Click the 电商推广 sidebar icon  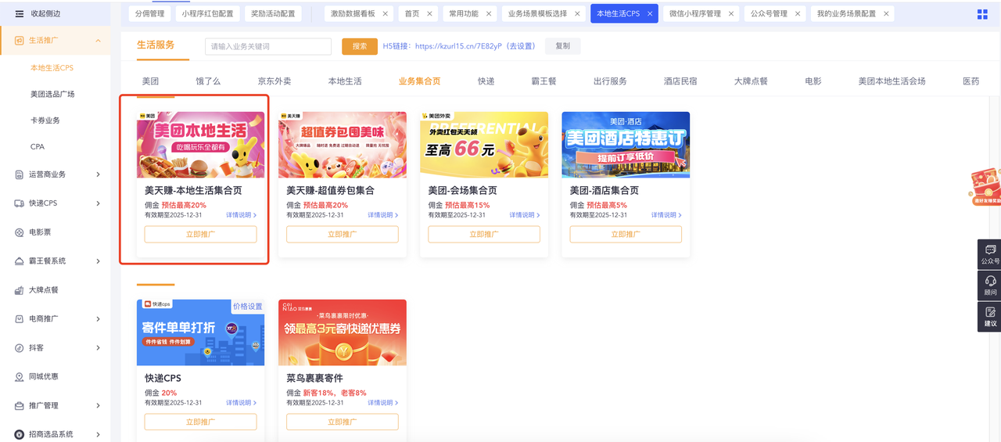(x=20, y=319)
